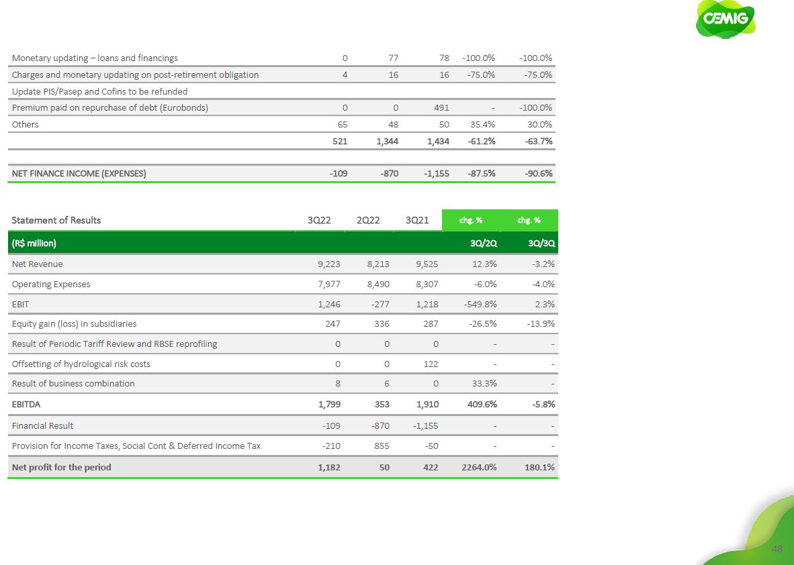Viewport: 794px width, 565px height.
Task: Select the Premium paid on repurchase row
Action: point(110,107)
